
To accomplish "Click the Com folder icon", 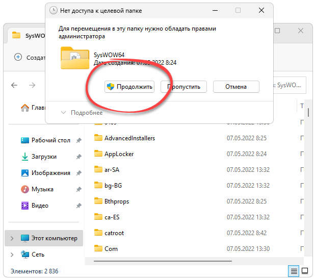I will tap(98, 248).
